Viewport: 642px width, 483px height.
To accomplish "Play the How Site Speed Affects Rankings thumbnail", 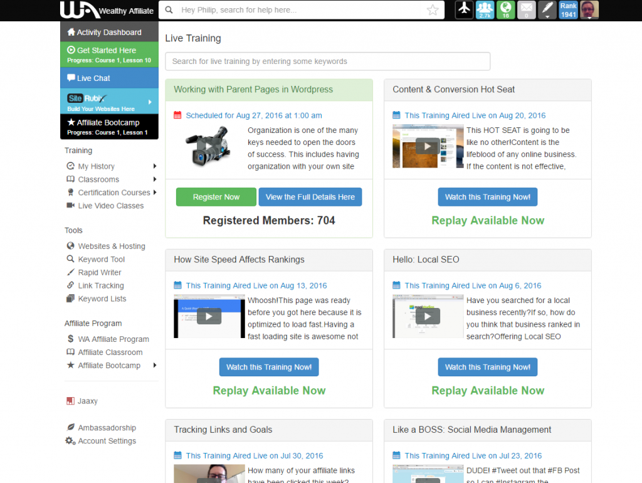I will pyautogui.click(x=209, y=316).
